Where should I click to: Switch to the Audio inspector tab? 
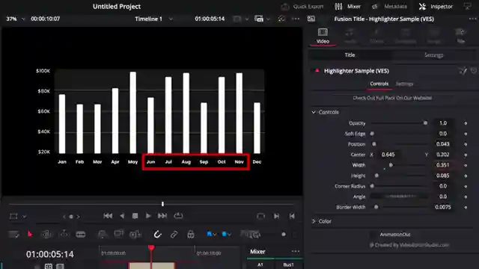350,36
